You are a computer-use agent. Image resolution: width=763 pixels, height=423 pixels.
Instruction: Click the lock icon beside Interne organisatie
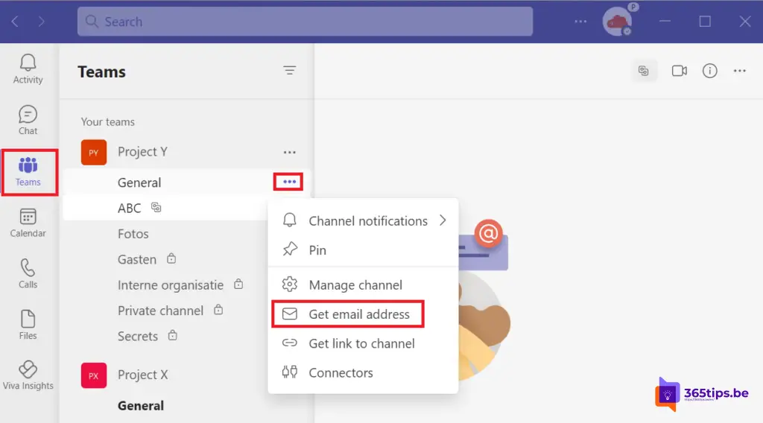coord(238,284)
